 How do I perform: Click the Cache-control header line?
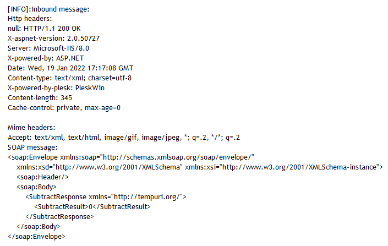point(64,108)
